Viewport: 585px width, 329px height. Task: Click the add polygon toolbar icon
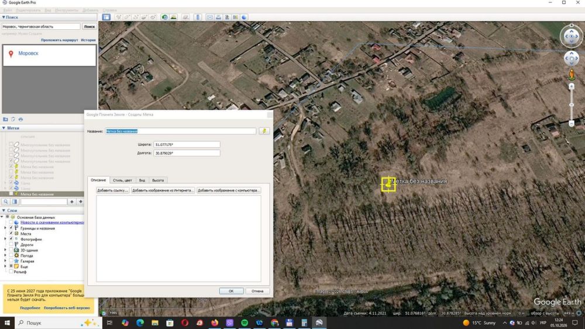(127, 17)
